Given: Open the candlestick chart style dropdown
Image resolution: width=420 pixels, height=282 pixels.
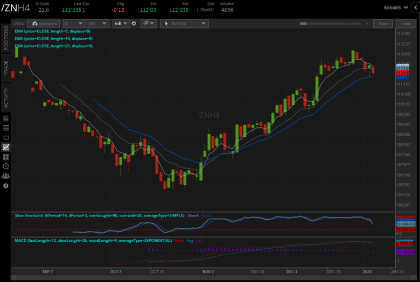Looking at the screenshot, I should pos(121,24).
